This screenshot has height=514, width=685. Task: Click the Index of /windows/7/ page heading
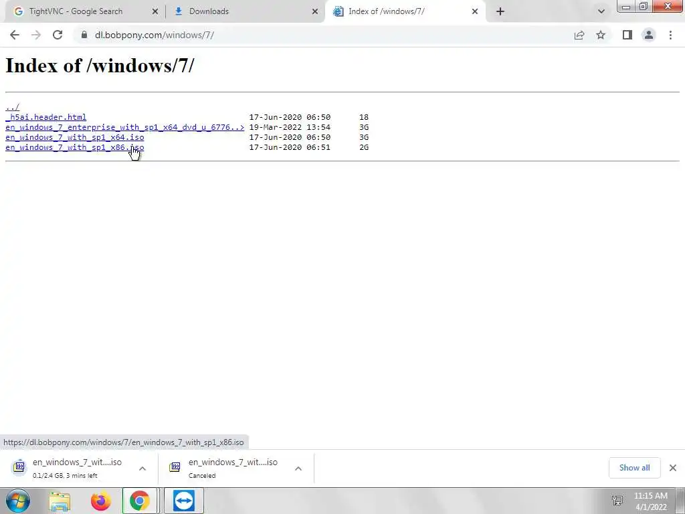point(100,66)
